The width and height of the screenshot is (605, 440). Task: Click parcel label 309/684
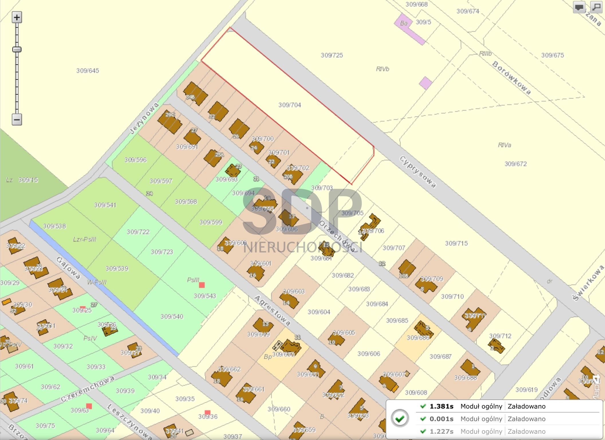(377, 304)
